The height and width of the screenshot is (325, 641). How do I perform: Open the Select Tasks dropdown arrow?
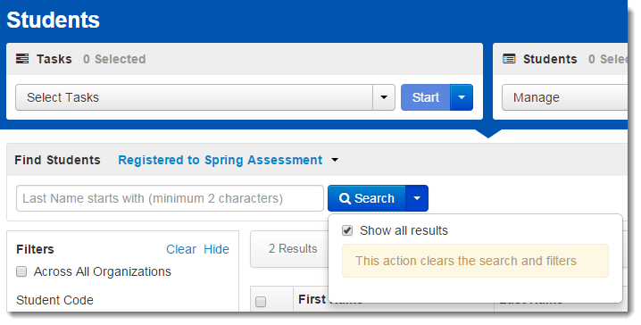pos(384,97)
